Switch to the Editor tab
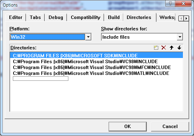This screenshot has width=194, height=136. pos(16,17)
